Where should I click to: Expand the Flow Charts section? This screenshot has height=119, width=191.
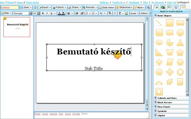click(171, 107)
